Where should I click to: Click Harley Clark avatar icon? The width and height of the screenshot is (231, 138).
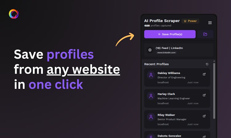[x=151, y=96]
